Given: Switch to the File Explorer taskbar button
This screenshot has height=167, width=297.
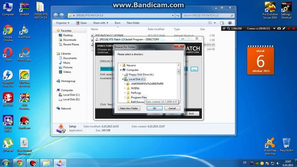Looking at the screenshot, I should click(x=46, y=163).
